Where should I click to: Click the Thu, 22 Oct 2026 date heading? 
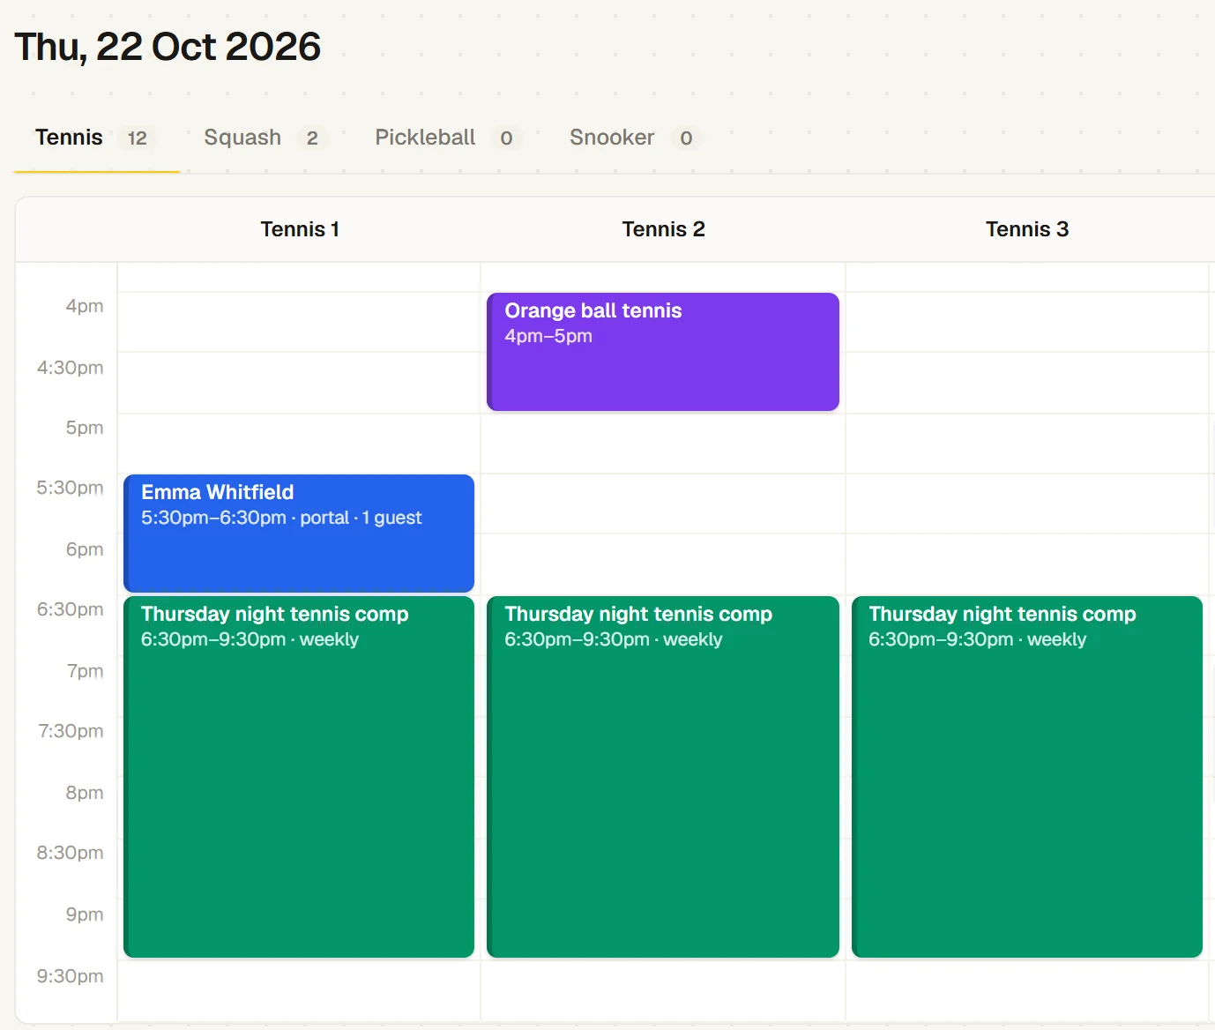pos(168,47)
